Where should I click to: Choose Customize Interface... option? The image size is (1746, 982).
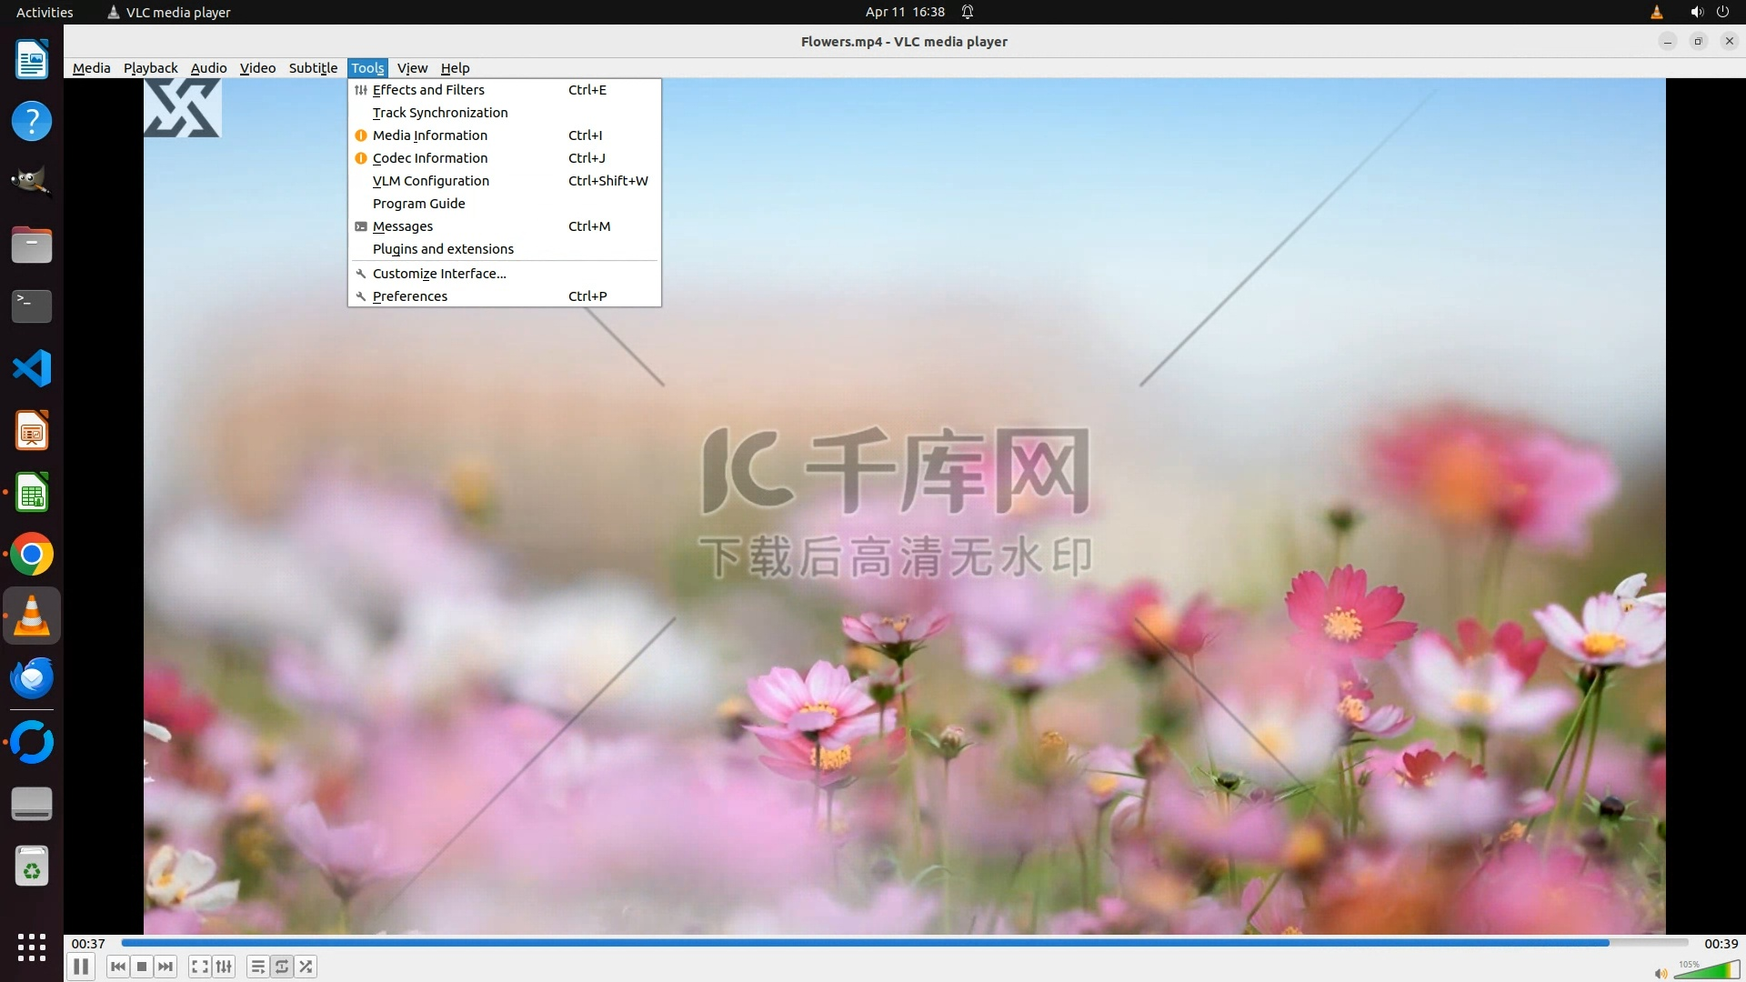tap(439, 274)
